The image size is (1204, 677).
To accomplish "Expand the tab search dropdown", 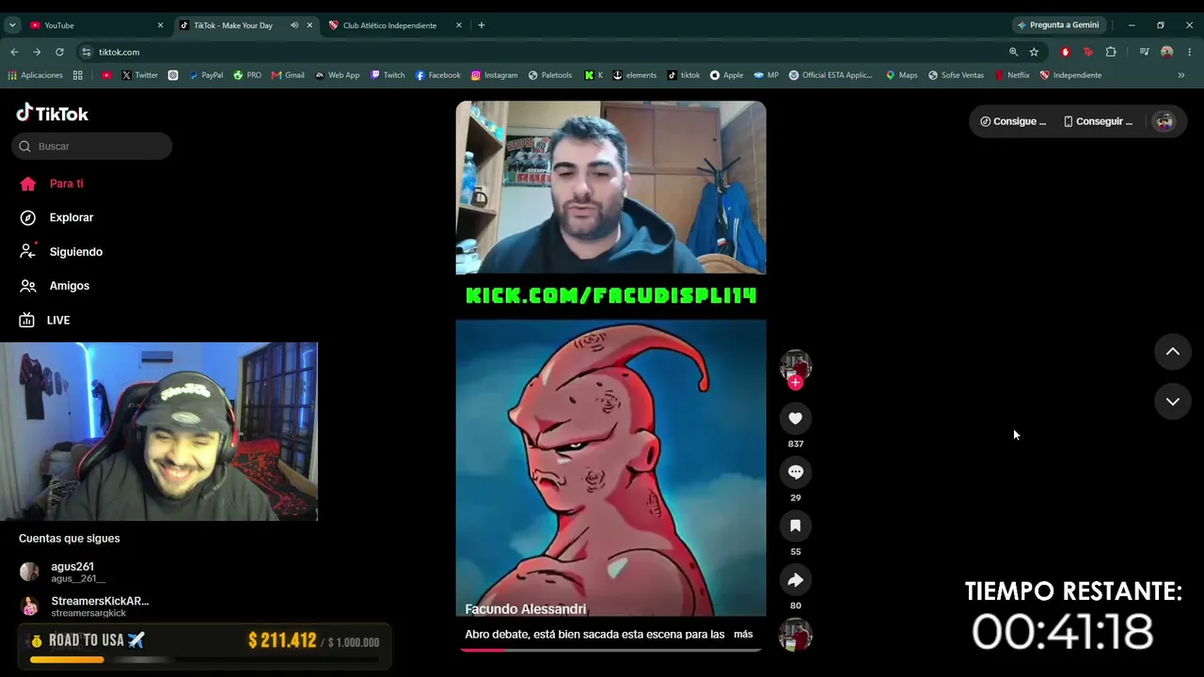I will 12,25.
